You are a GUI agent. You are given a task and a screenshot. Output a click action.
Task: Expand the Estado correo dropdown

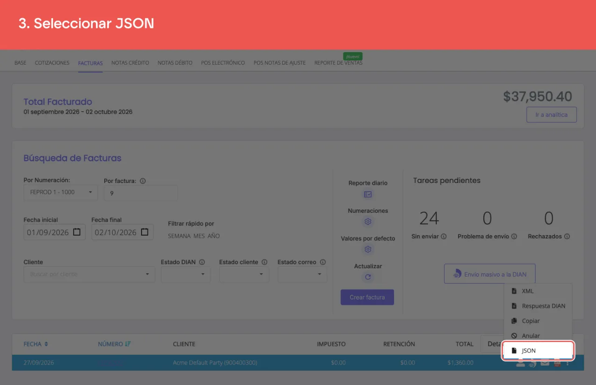point(302,274)
